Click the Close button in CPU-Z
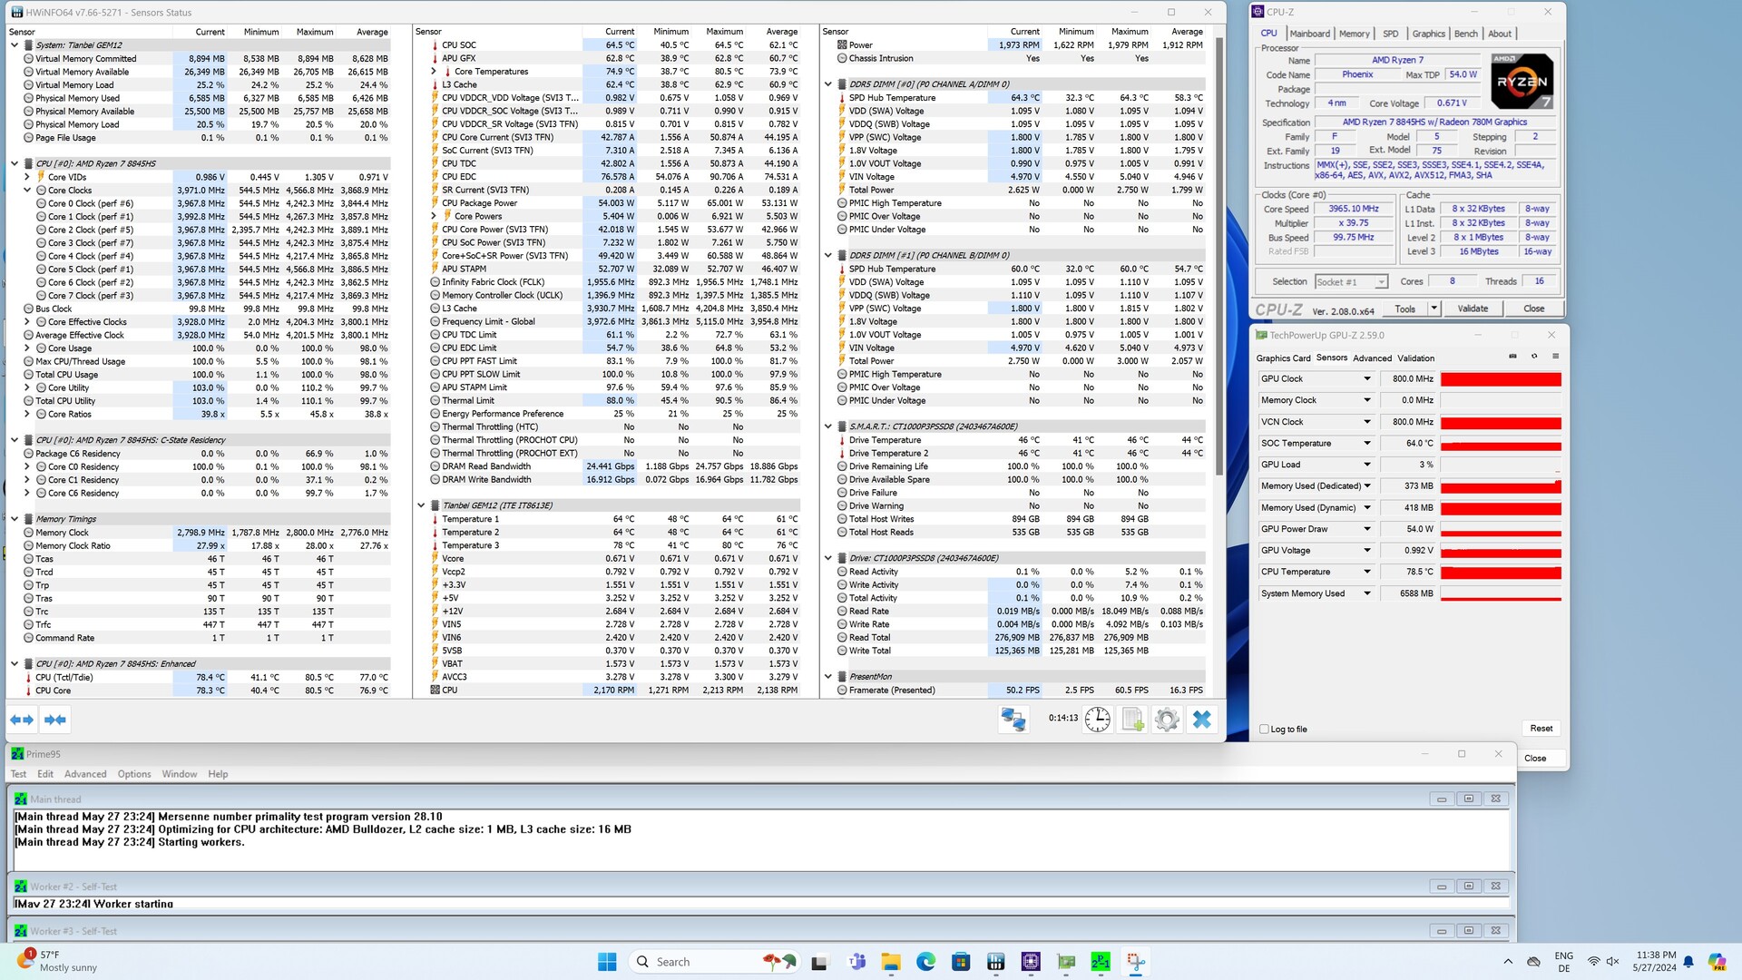Screen dimensions: 1742x980 (1533, 309)
